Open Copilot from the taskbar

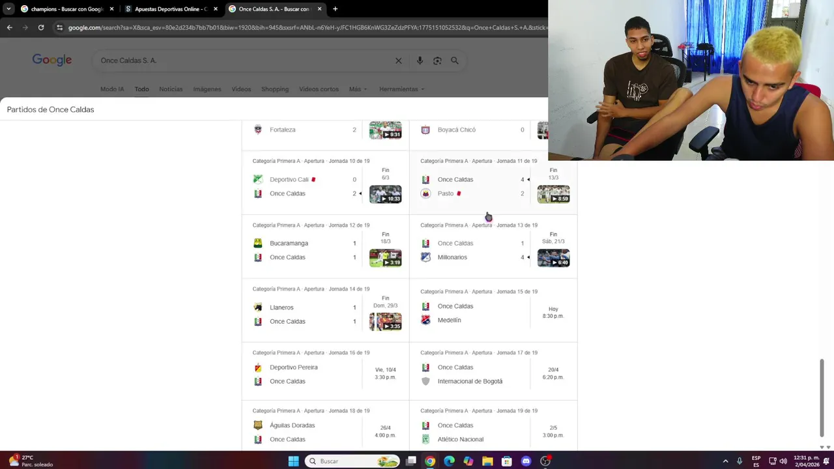468,461
